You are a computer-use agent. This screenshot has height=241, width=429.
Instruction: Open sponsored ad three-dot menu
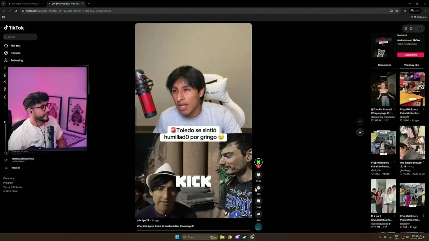tap(423, 35)
